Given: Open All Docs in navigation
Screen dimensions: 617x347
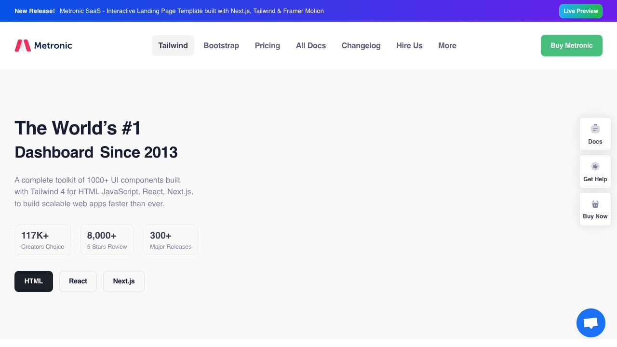Looking at the screenshot, I should point(311,45).
